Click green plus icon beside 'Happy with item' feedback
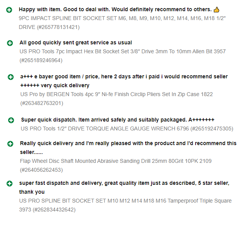 click(9, 9)
